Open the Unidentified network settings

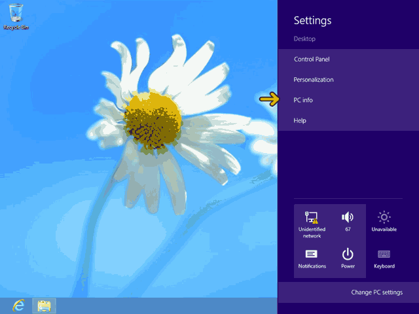pyautogui.click(x=312, y=224)
